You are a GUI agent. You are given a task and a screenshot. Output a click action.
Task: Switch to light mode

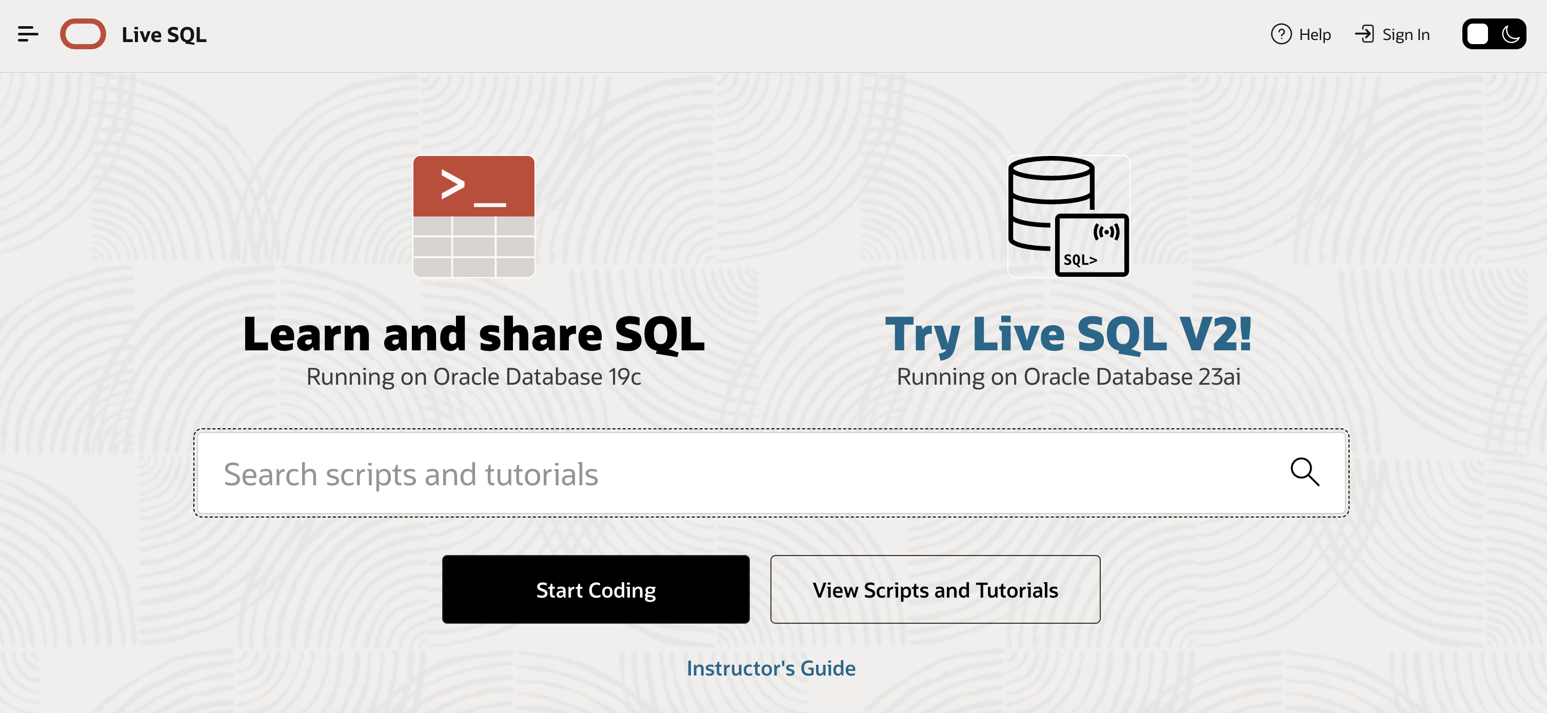click(1479, 34)
